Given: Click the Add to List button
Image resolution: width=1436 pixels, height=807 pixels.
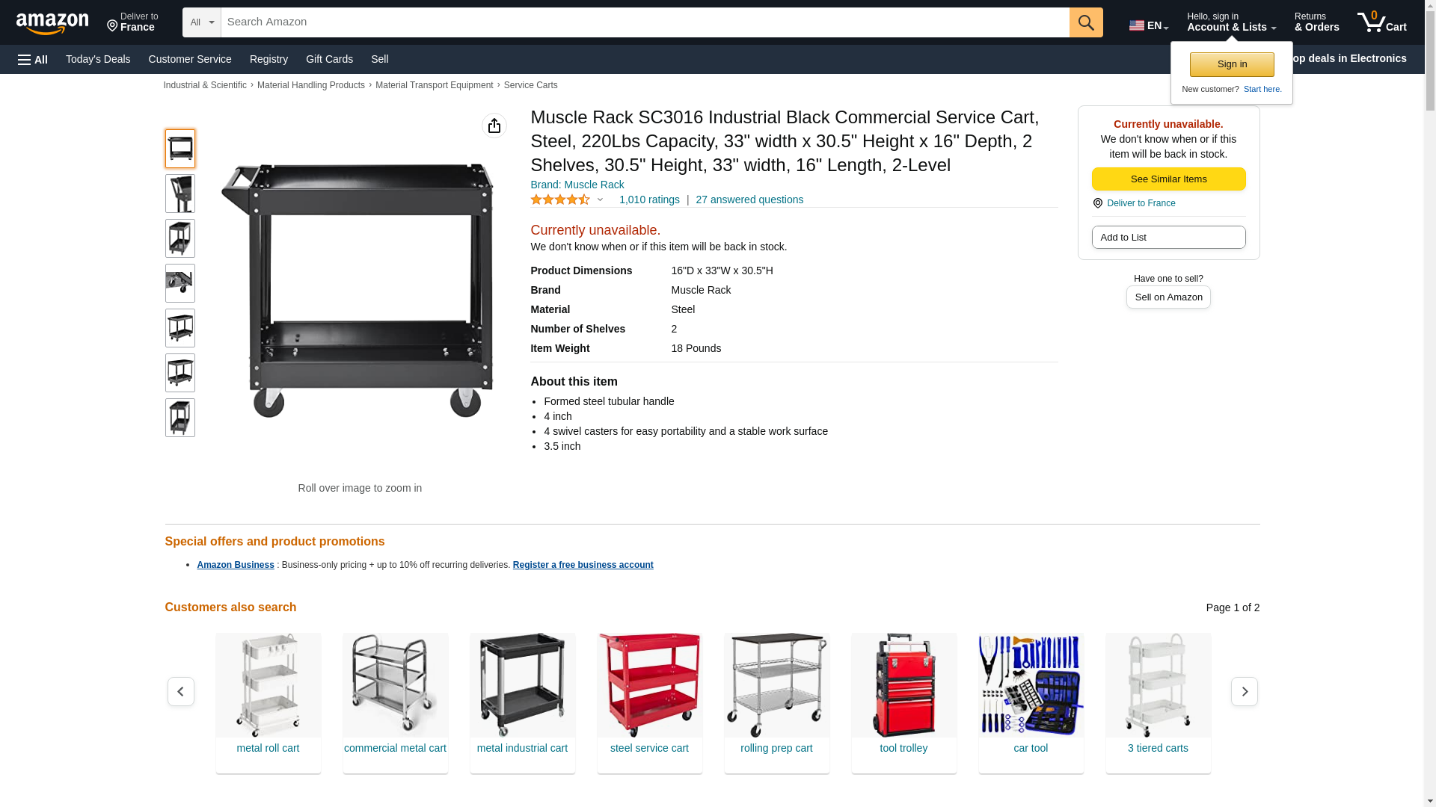Looking at the screenshot, I should [x=1168, y=238].
